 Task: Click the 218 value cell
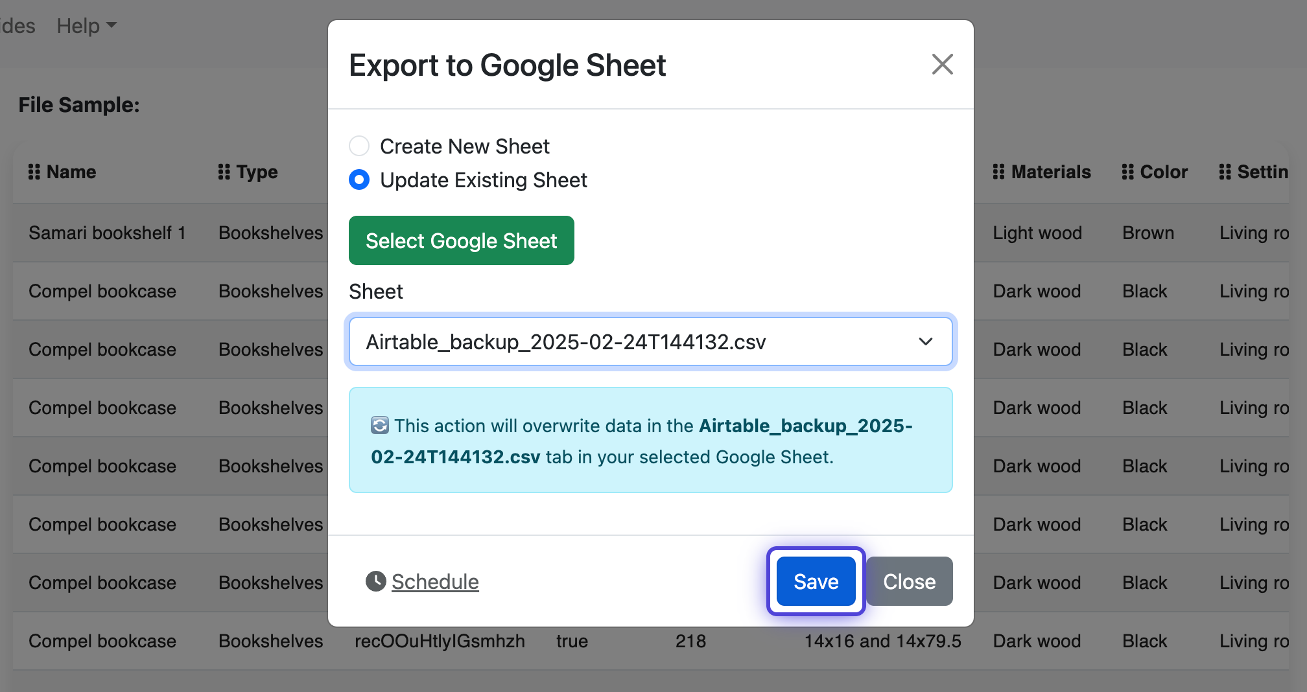pos(690,641)
